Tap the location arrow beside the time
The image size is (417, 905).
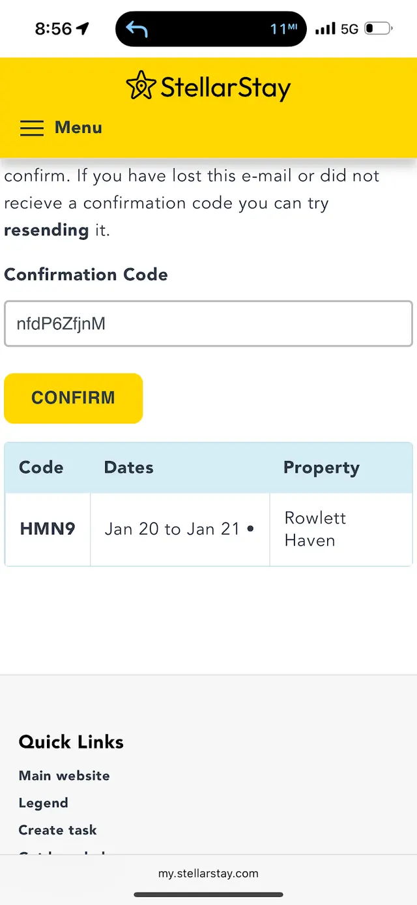click(x=83, y=29)
